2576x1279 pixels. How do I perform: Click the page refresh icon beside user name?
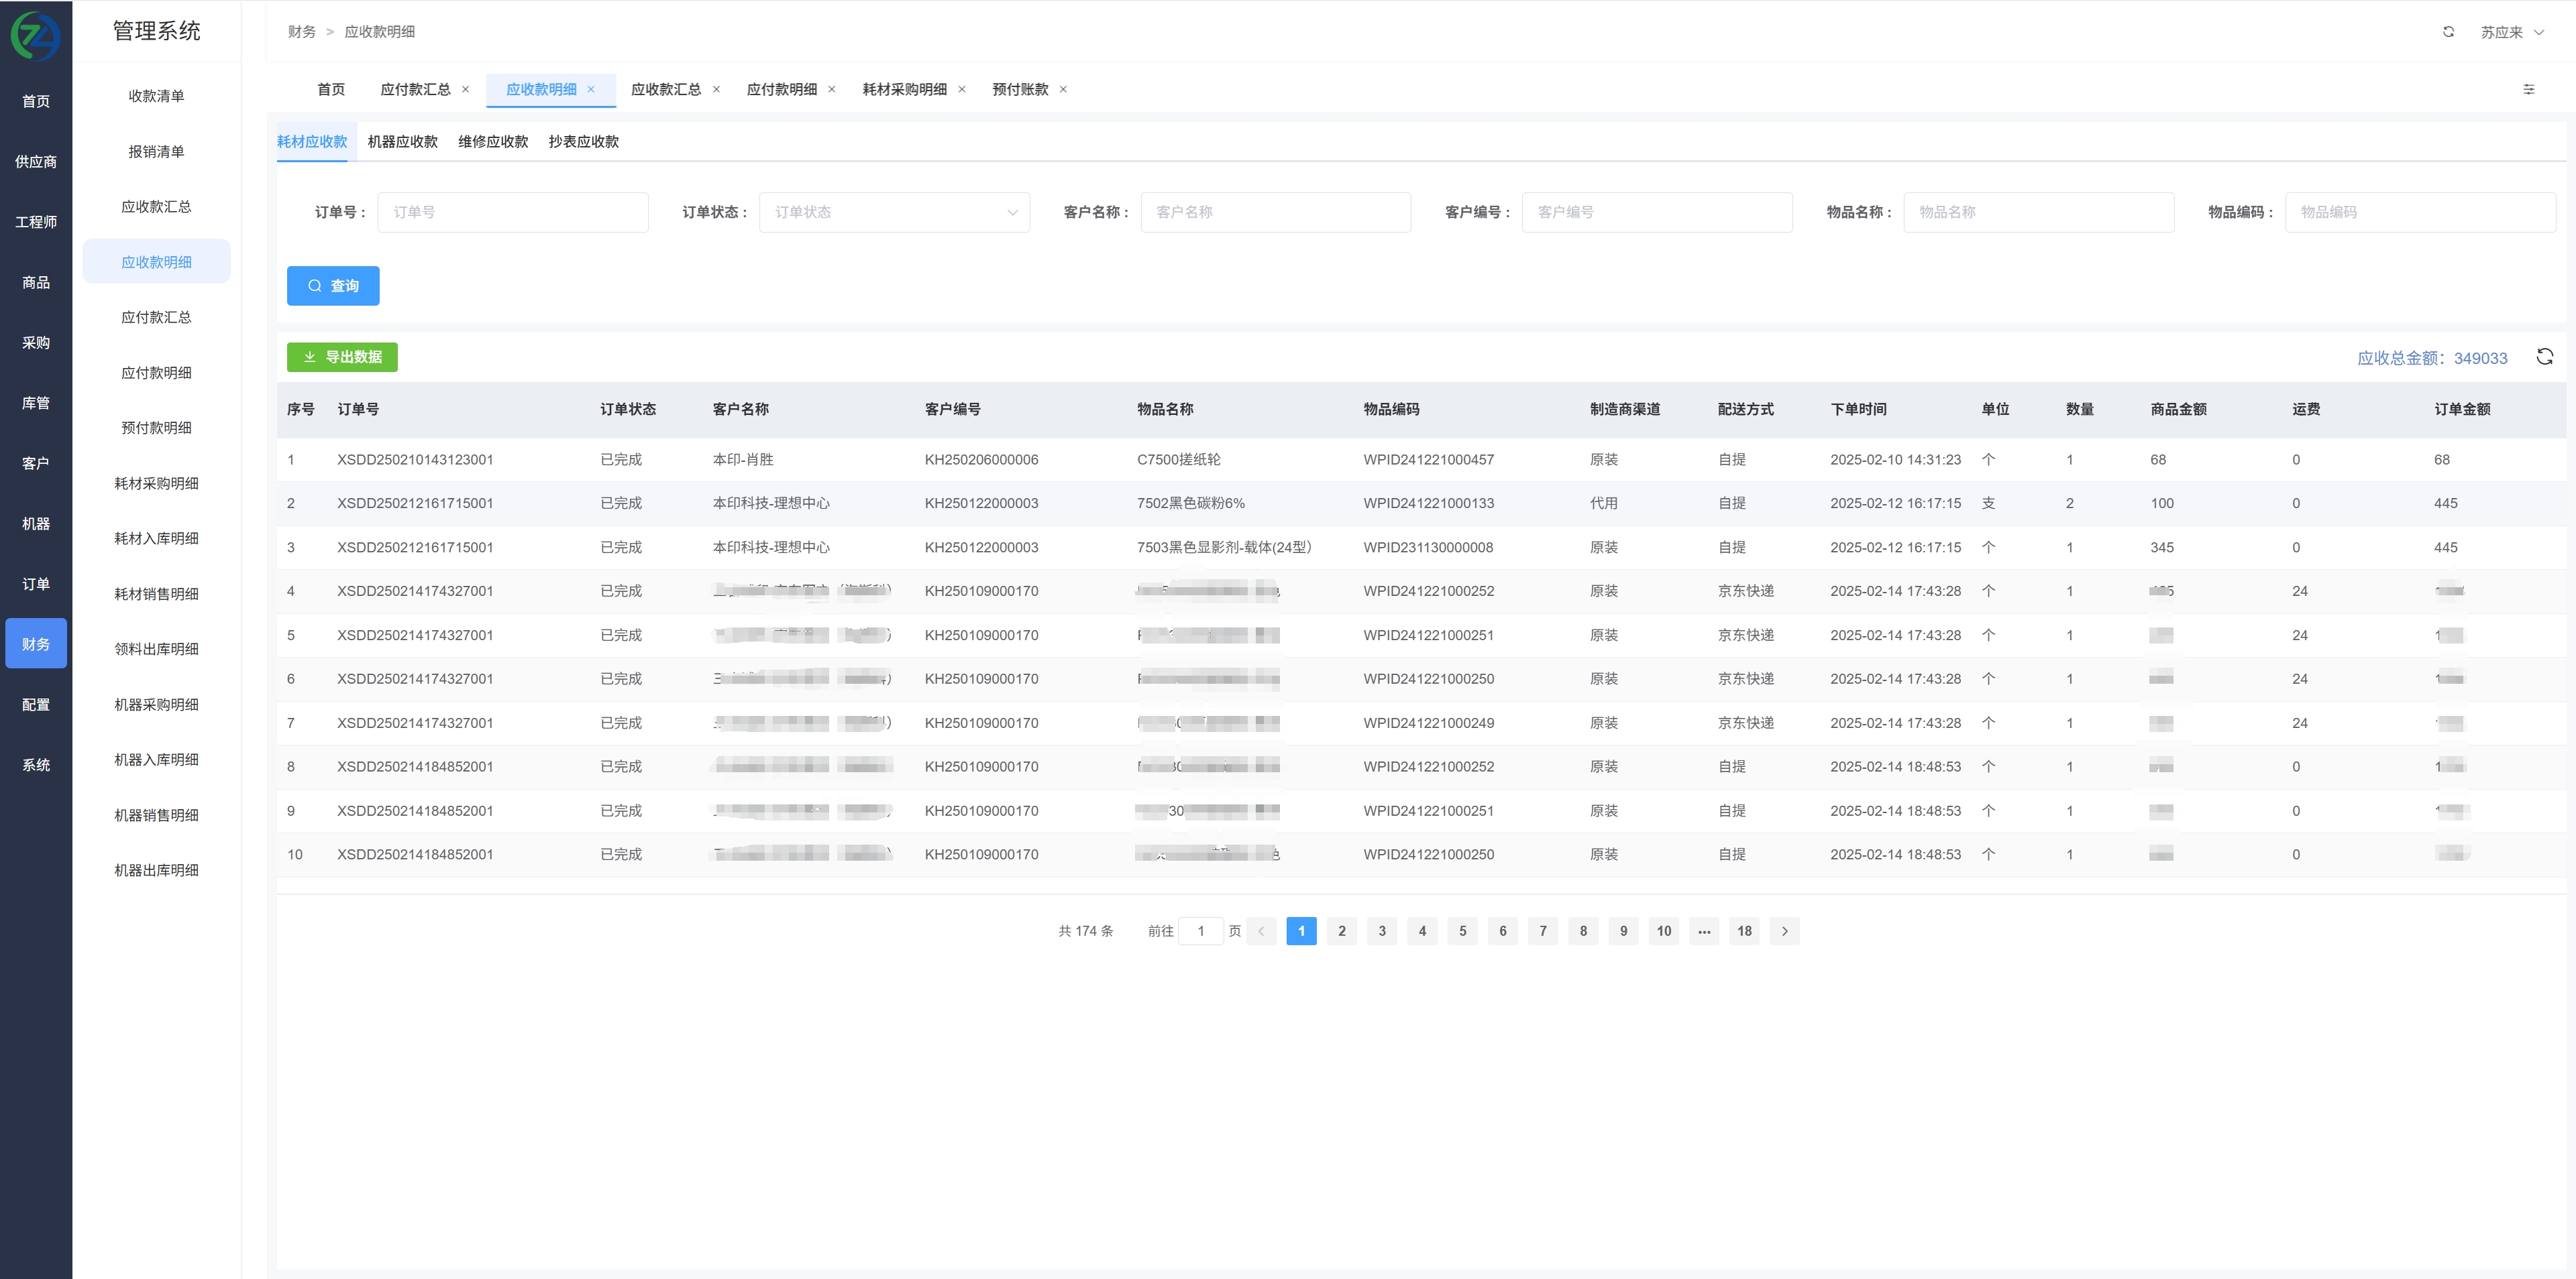coord(2448,32)
